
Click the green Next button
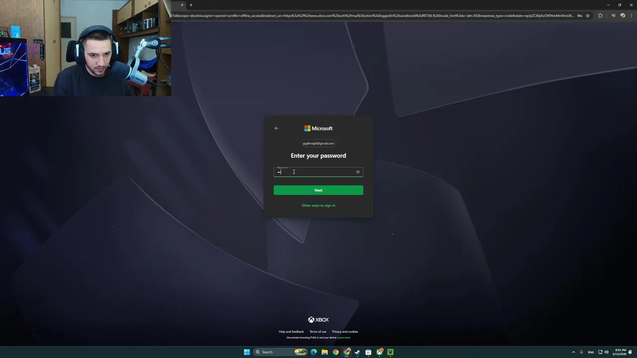point(318,190)
